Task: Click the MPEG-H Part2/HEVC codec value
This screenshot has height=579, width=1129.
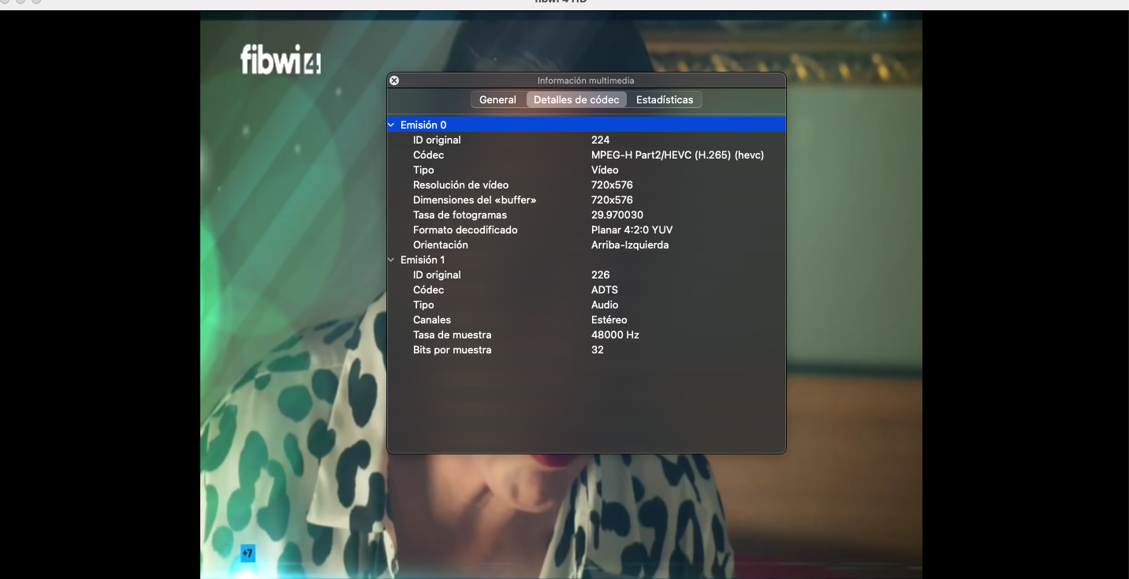Action: point(677,155)
